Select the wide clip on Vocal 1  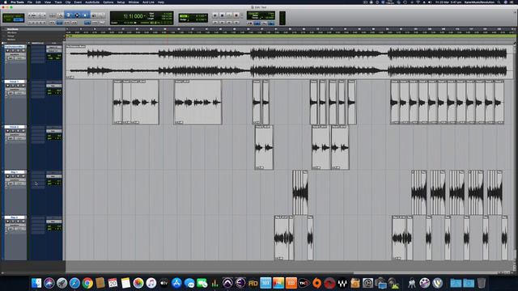tap(197, 103)
